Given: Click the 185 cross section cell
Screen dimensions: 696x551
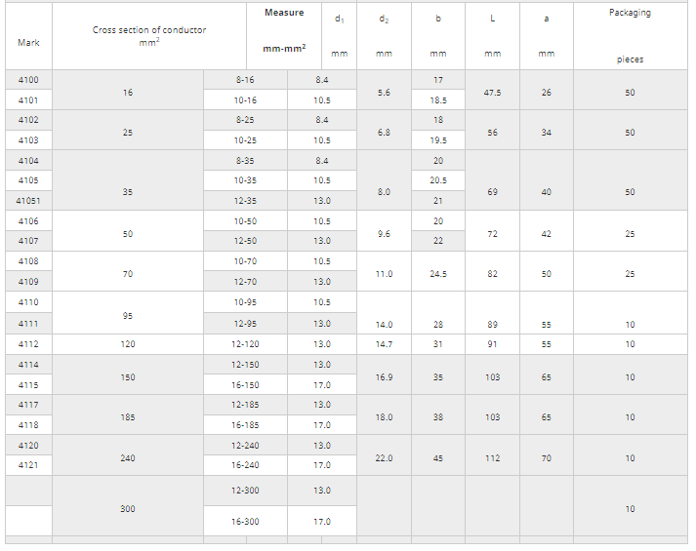Looking at the screenshot, I should 128,417.
